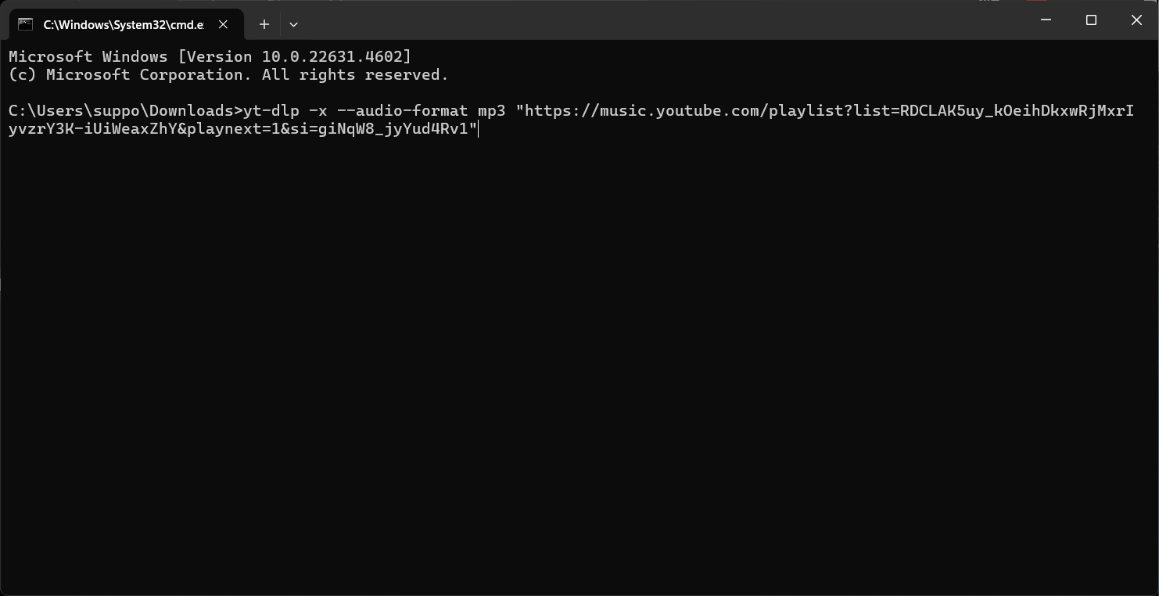This screenshot has height=596, width=1159.
Task: Open a new terminal tab with plus
Action: [264, 24]
